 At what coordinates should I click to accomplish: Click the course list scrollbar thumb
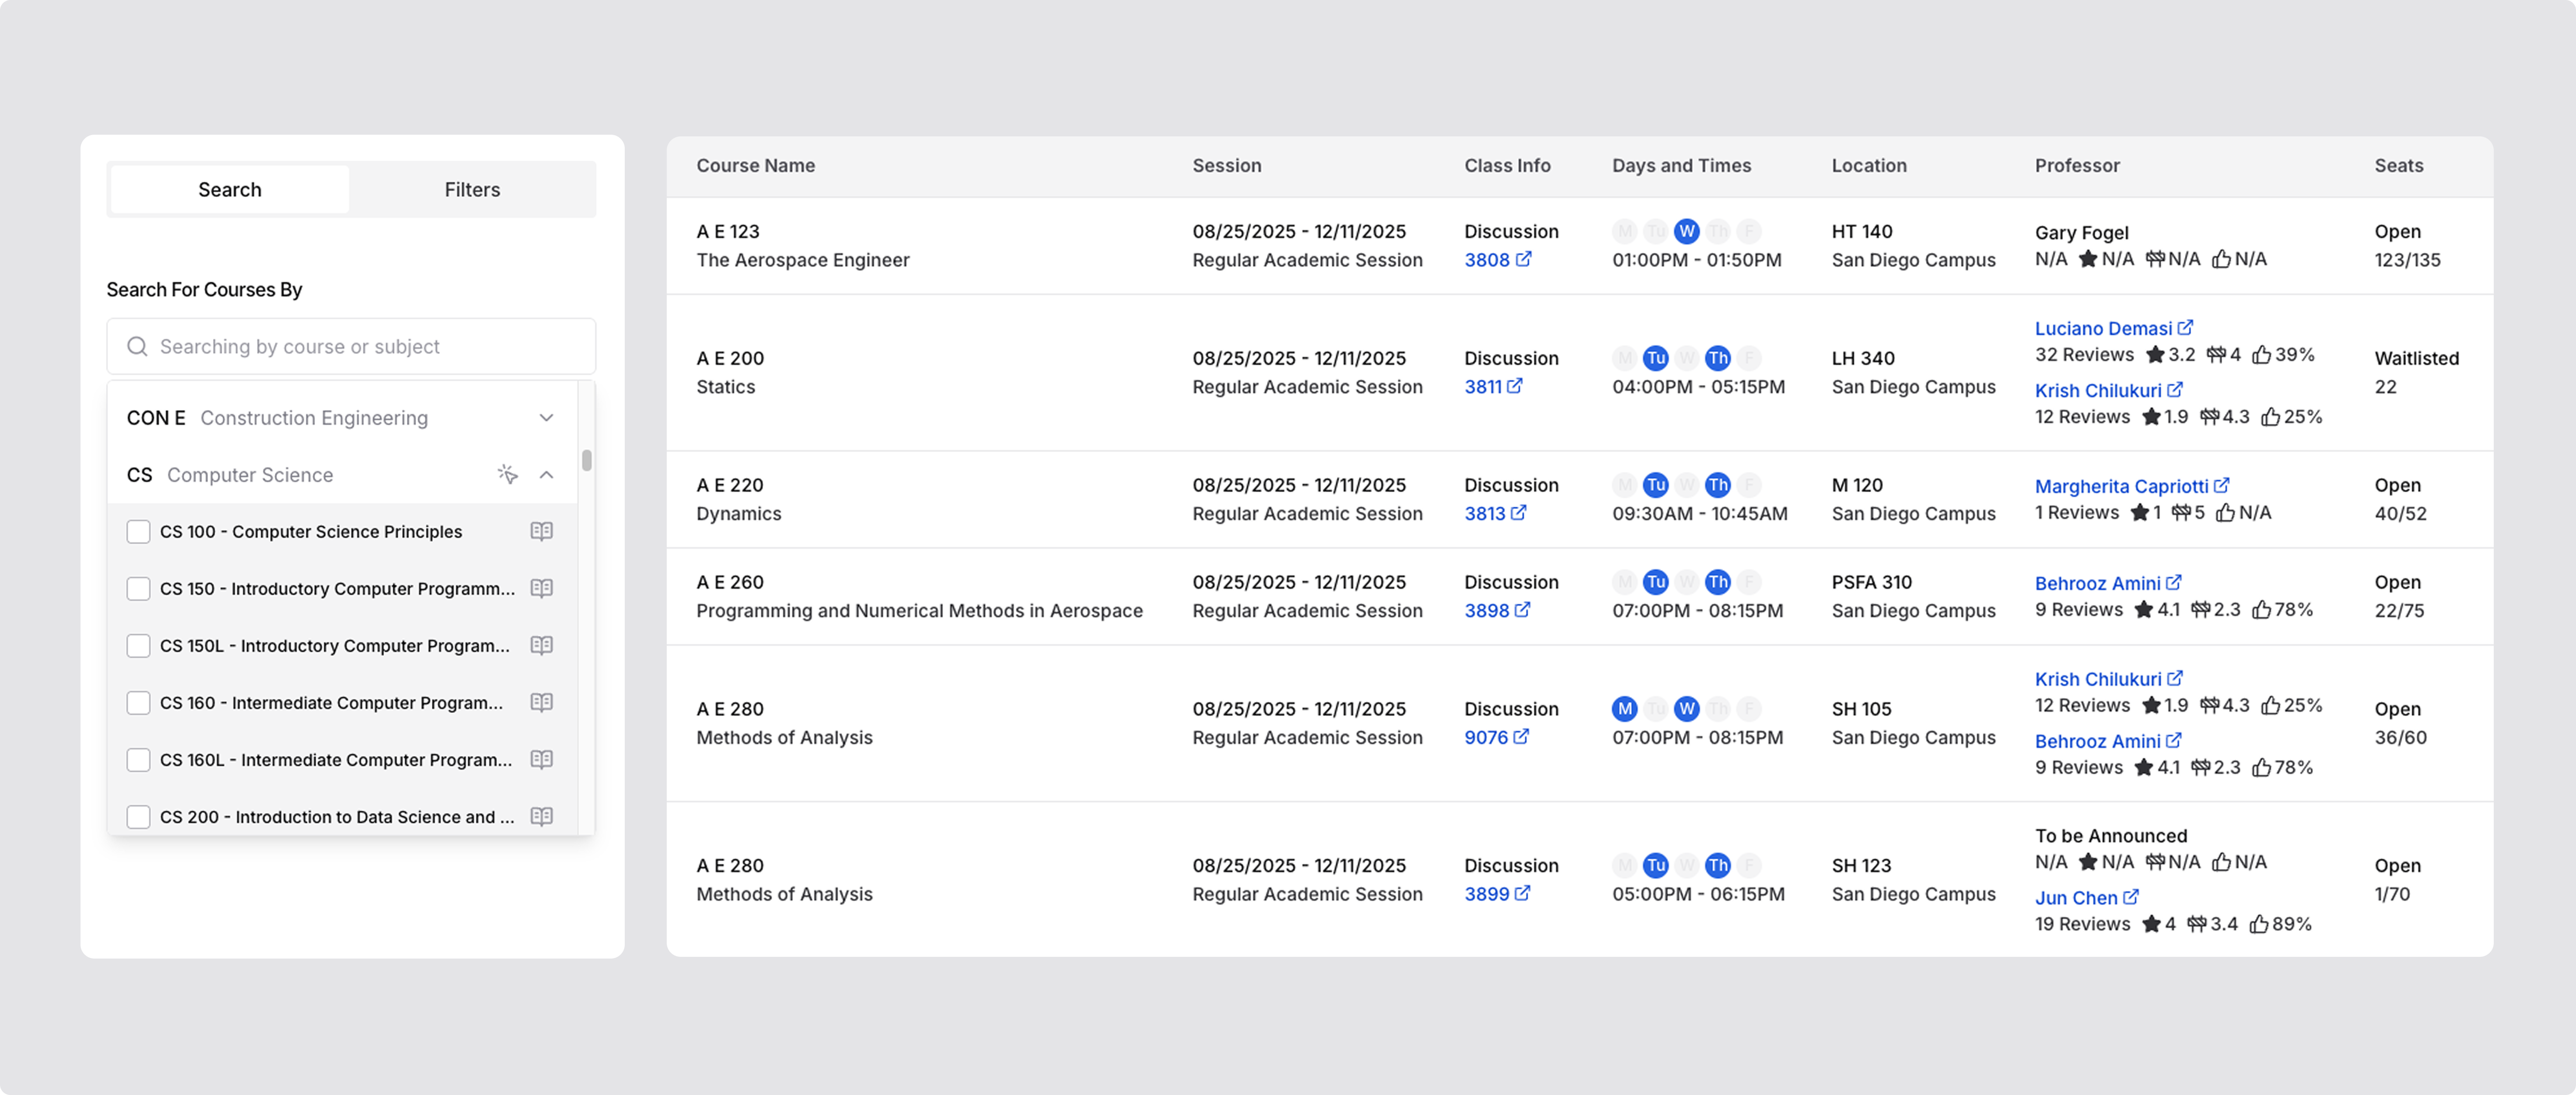[587, 460]
